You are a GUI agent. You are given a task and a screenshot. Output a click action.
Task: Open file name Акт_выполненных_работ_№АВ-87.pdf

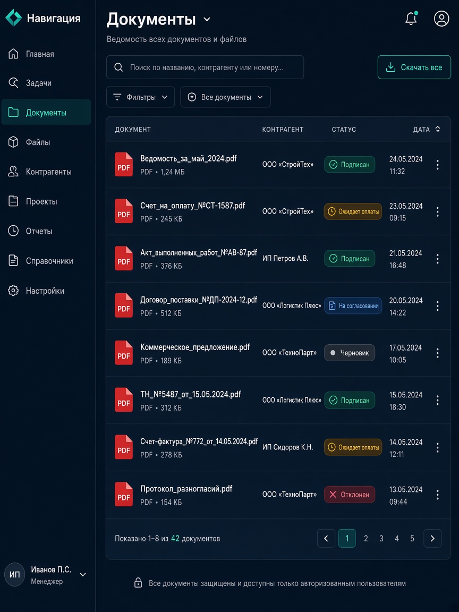[199, 252]
